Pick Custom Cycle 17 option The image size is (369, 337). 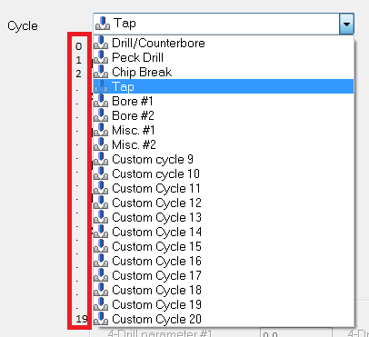coord(224,275)
